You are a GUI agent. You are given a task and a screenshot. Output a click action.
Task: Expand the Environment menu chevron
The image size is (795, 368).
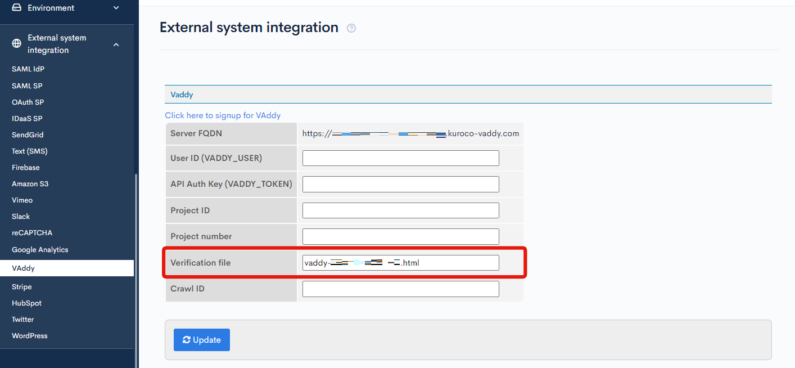[x=116, y=8]
